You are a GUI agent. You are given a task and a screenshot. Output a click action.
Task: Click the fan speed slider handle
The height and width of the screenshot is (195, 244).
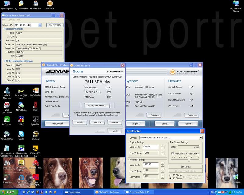pos(190,159)
